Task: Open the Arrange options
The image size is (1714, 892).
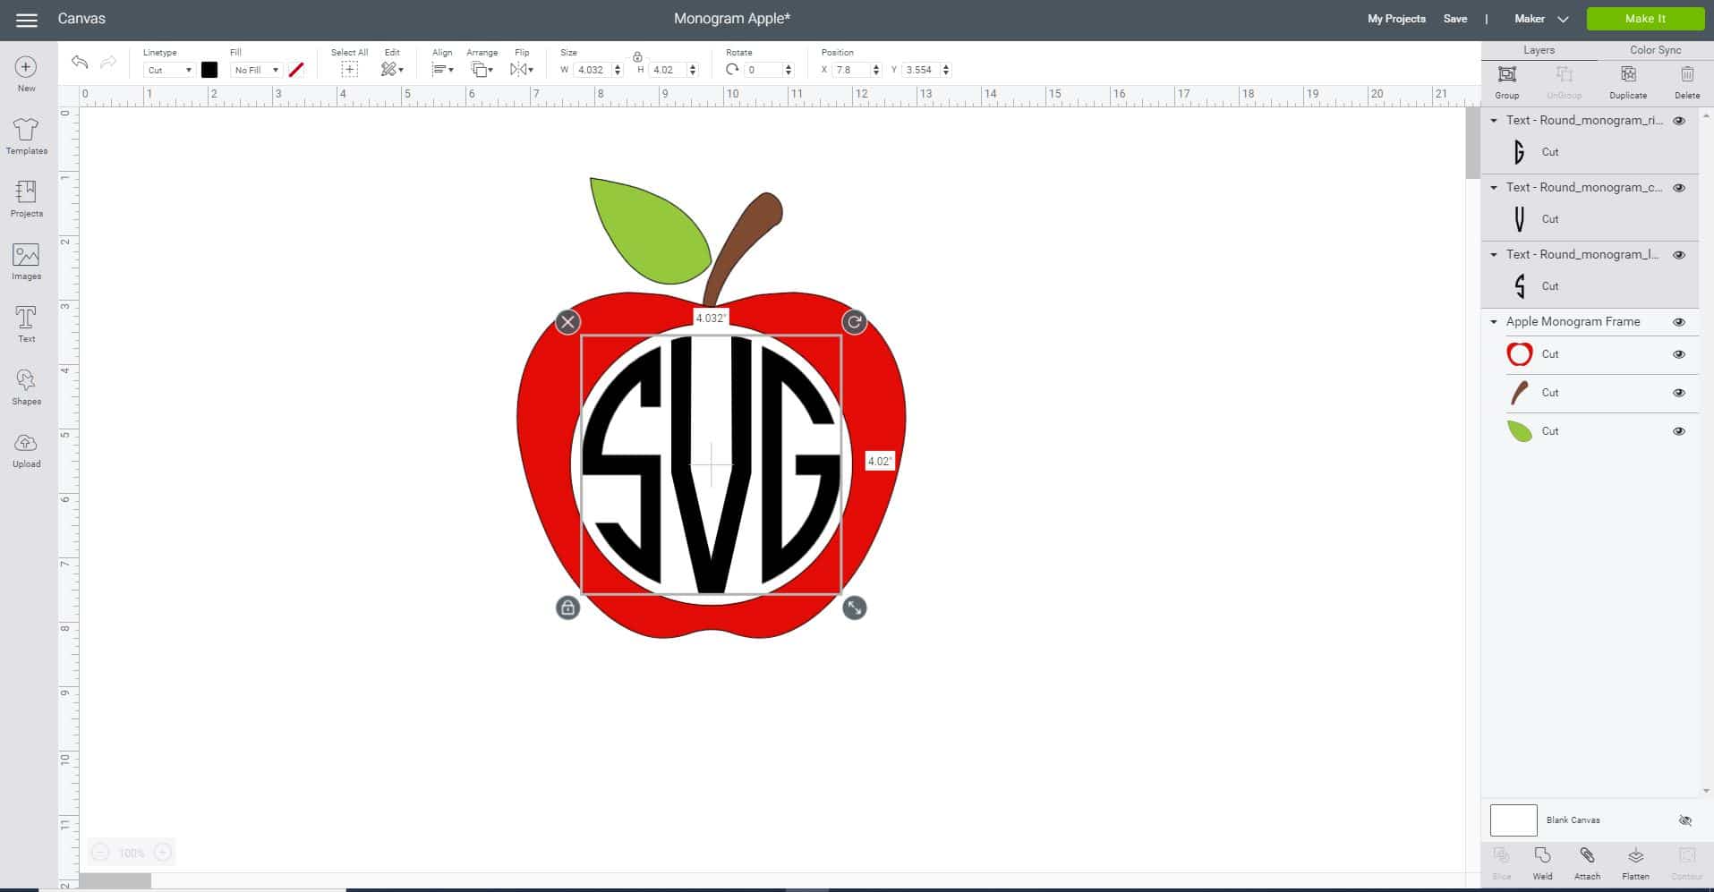Action: click(x=482, y=69)
